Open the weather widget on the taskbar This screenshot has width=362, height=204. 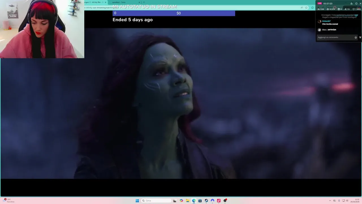pos(8,201)
